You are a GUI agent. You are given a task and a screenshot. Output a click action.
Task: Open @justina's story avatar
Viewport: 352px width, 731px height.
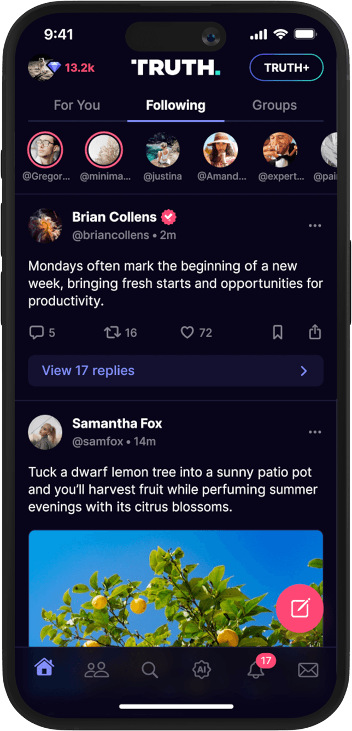point(163,150)
